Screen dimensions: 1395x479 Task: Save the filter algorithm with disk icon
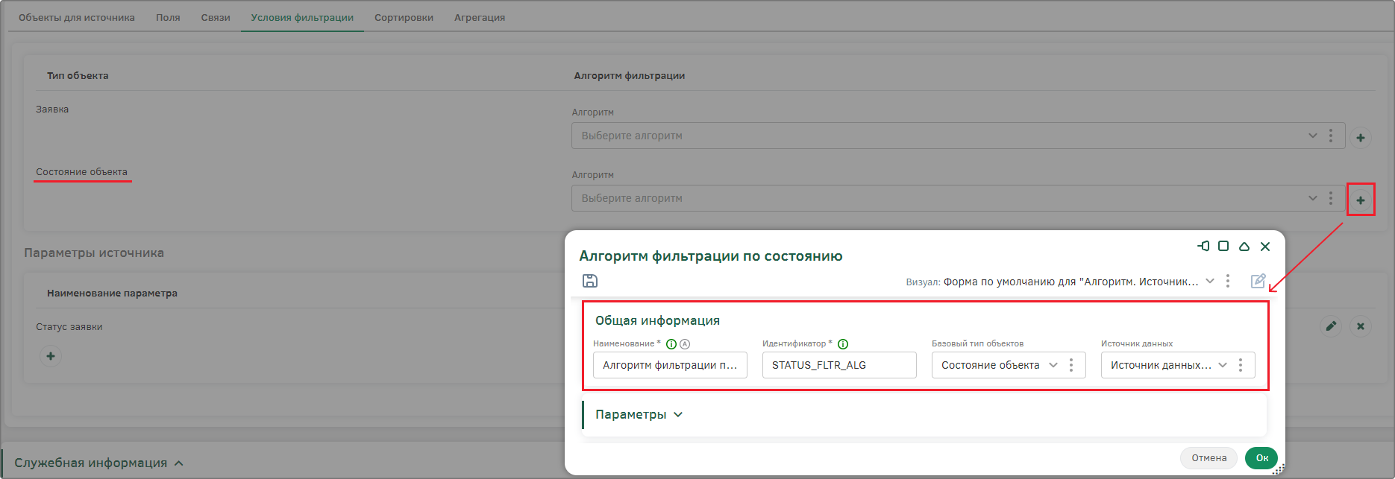pyautogui.click(x=590, y=281)
